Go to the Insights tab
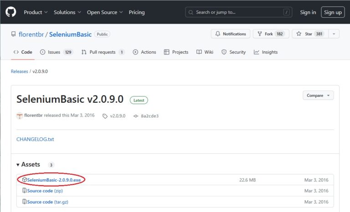The width and height of the screenshot is (350, 212). point(266,52)
